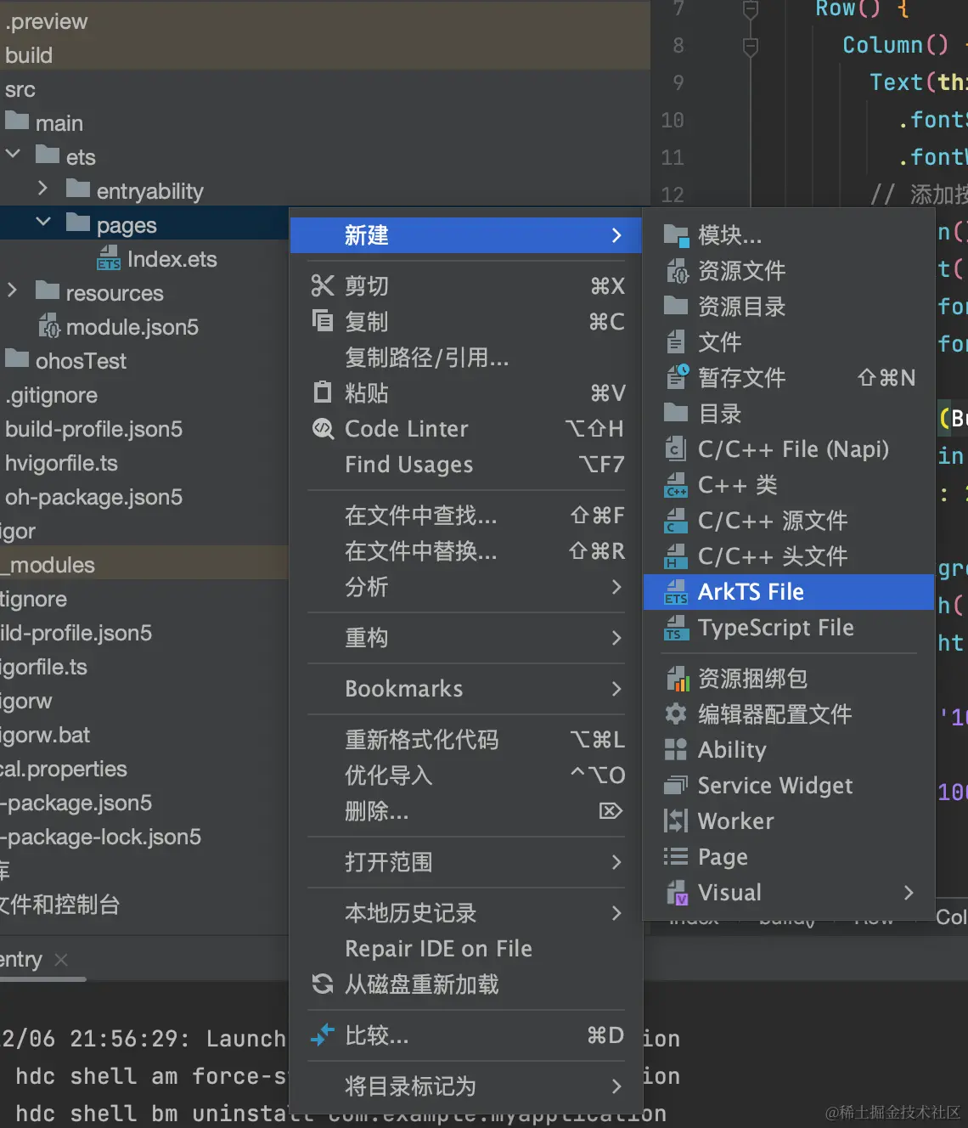
Task: Click the C++ 类 class icon
Action: click(x=676, y=484)
